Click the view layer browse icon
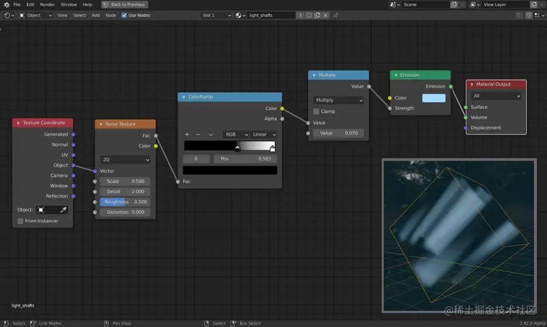This screenshot has width=547, height=327. click(x=475, y=5)
